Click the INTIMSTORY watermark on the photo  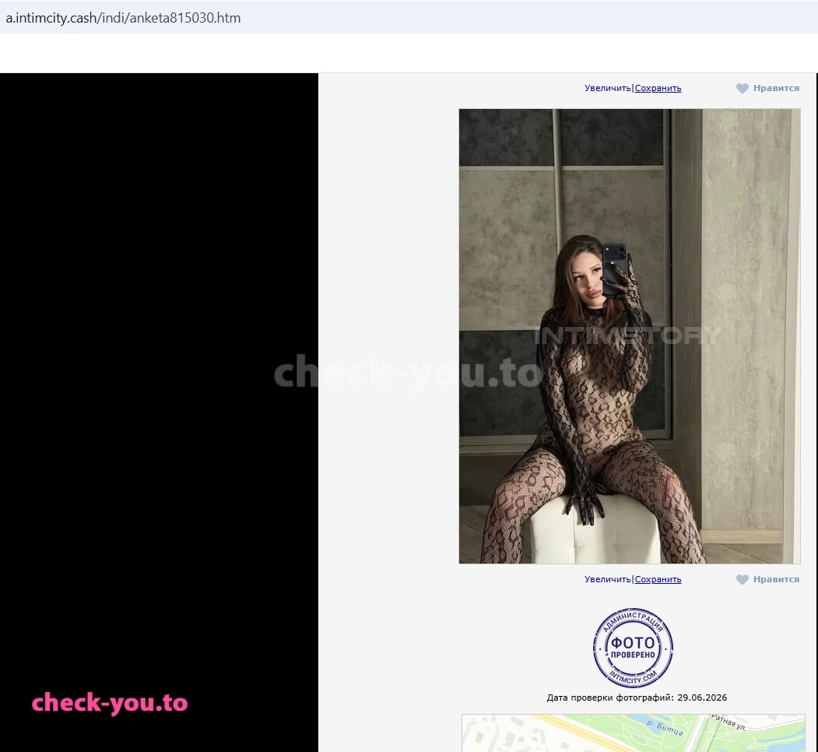[627, 336]
